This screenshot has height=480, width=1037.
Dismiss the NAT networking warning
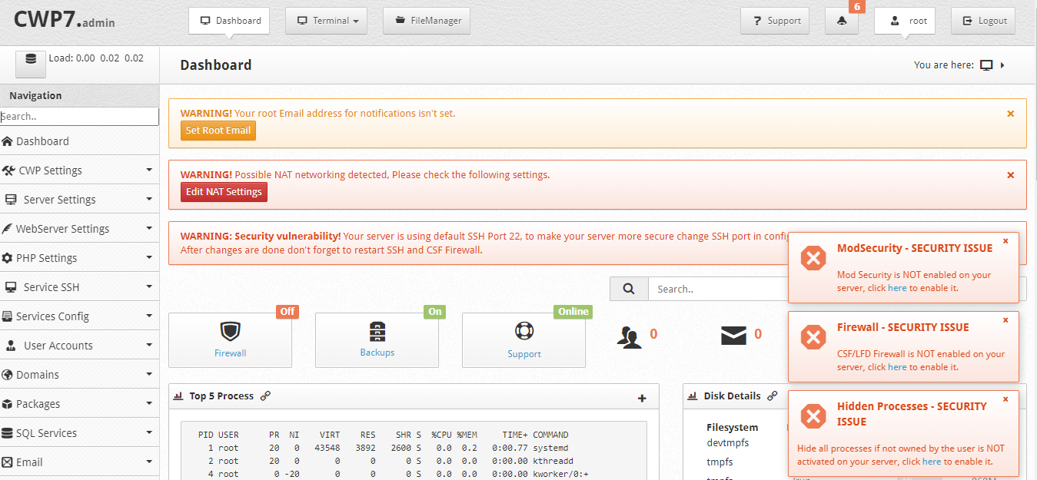1010,175
